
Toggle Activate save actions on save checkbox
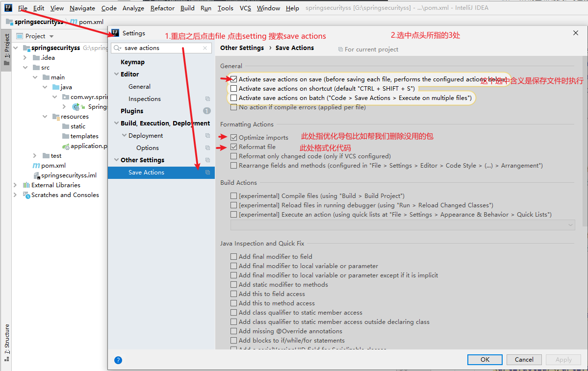[233, 79]
